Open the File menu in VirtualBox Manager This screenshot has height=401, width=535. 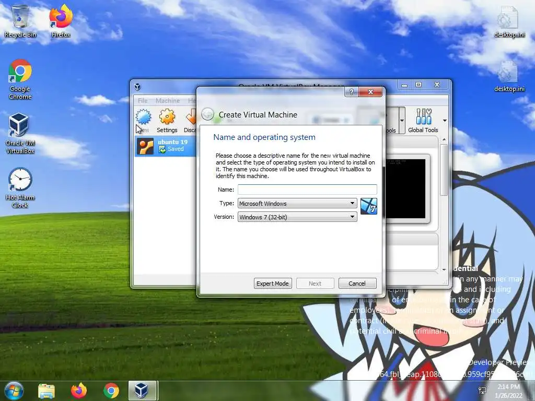(143, 101)
